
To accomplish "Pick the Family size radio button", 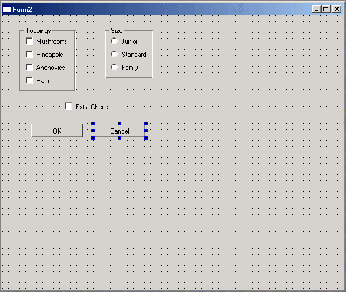I will (114, 68).
